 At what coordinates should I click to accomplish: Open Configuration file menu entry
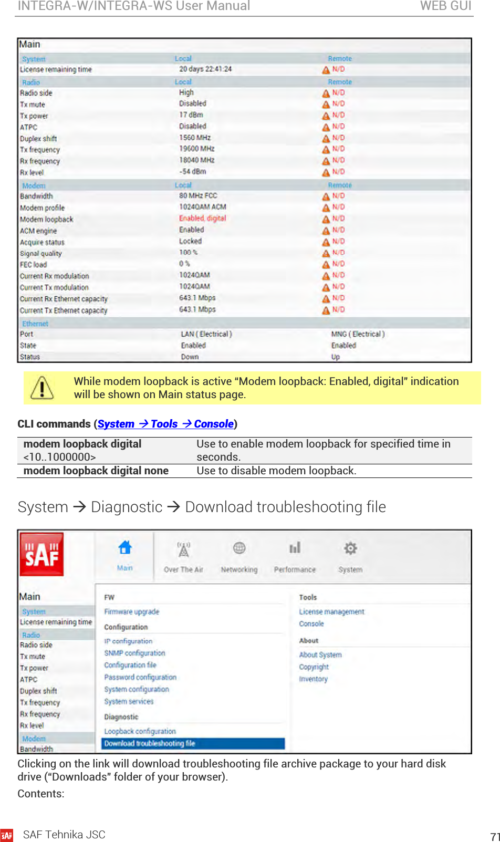click(x=130, y=665)
